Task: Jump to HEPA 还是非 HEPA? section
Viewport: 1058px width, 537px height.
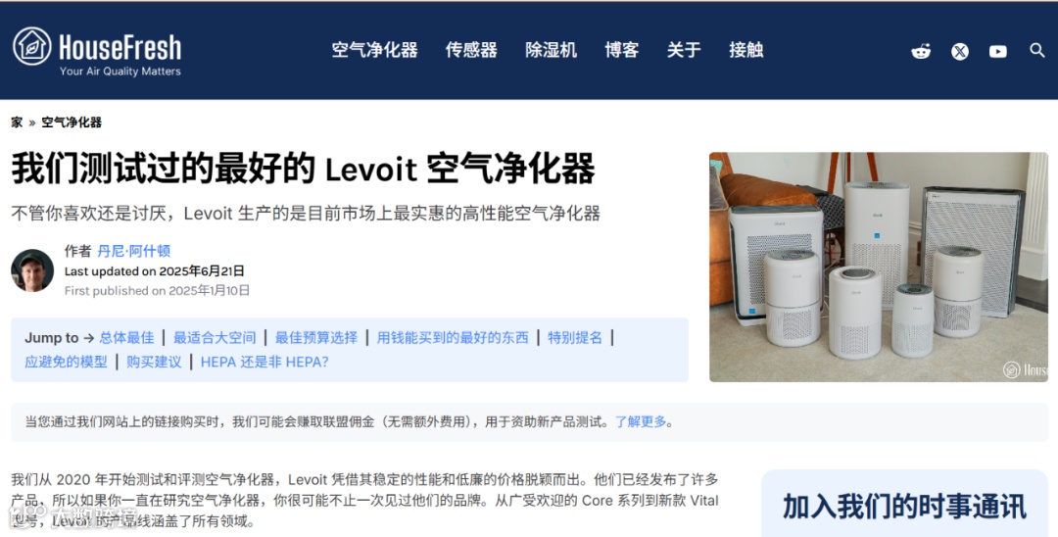Action: 264,362
